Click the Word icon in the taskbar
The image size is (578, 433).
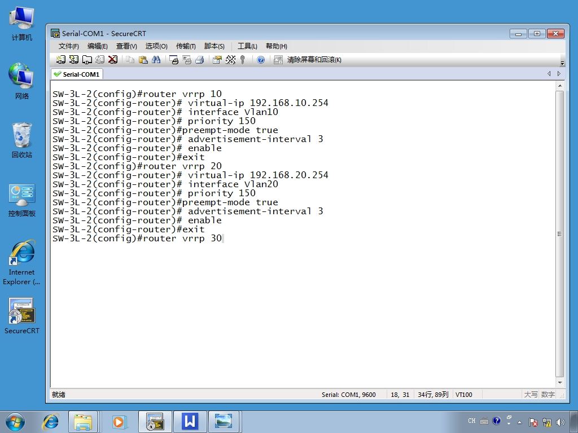(x=190, y=422)
